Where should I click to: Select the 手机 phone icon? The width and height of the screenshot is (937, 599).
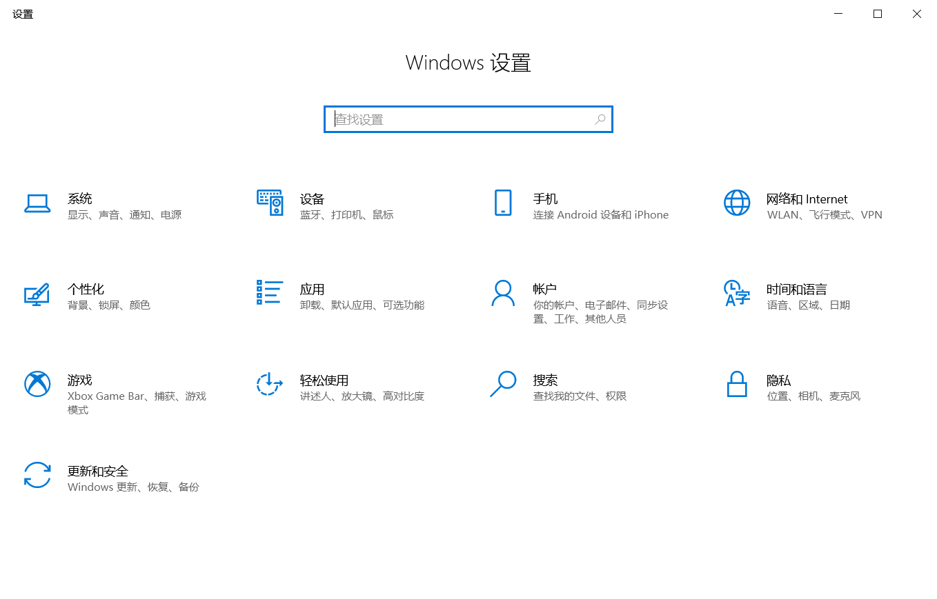(504, 203)
